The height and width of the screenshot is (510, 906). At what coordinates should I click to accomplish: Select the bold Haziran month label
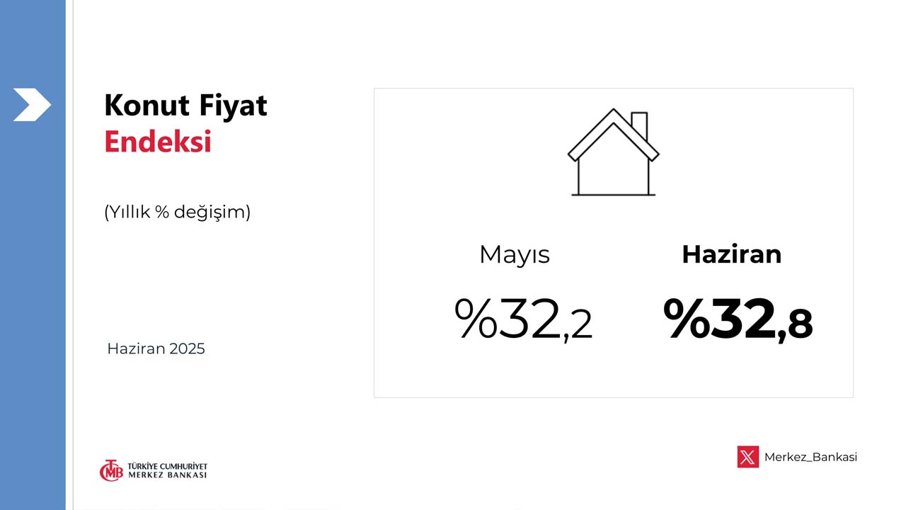[x=731, y=254]
